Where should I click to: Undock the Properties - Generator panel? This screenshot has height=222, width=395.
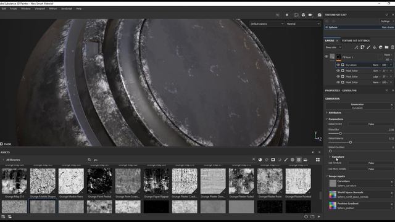coord(387,91)
